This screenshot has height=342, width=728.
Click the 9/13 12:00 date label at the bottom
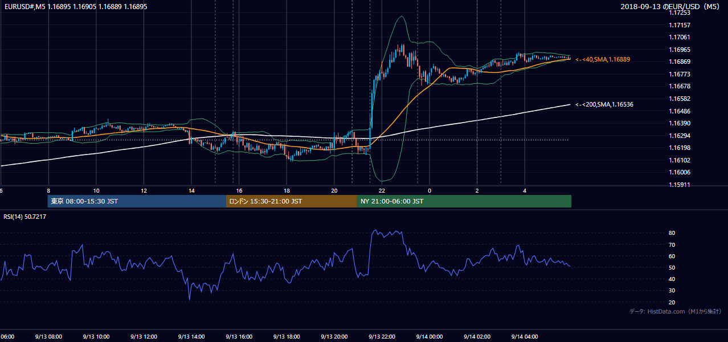144,336
